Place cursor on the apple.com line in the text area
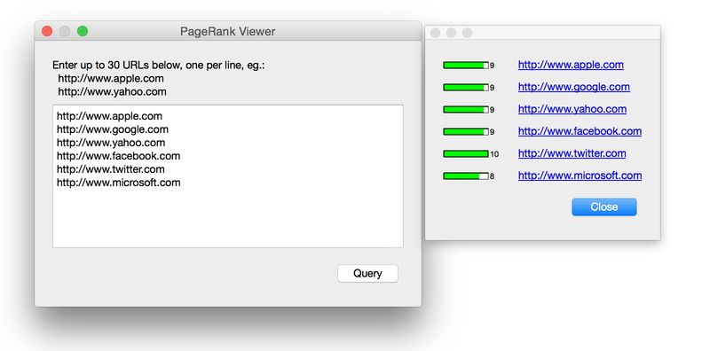710x351 pixels. (109, 116)
